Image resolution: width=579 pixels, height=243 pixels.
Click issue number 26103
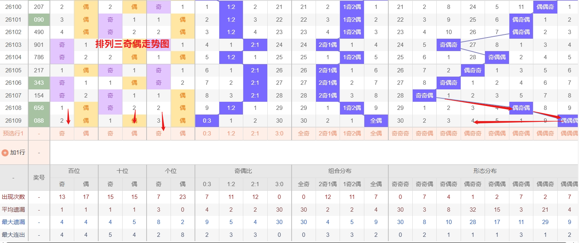(x=14, y=45)
